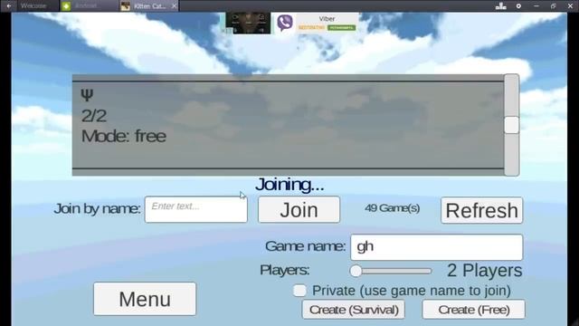Create a Free mode game
The height and width of the screenshot is (326, 579).
(473, 310)
